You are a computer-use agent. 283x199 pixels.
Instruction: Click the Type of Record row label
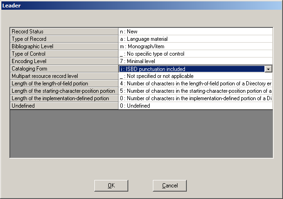(x=64, y=39)
